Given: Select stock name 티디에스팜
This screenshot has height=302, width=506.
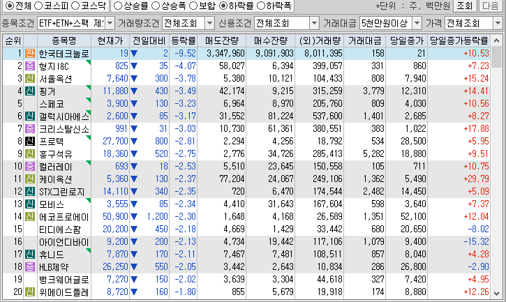Looking at the screenshot, I should tap(60, 229).
